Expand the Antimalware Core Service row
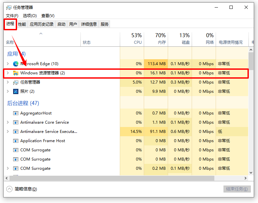 click(x=8, y=122)
